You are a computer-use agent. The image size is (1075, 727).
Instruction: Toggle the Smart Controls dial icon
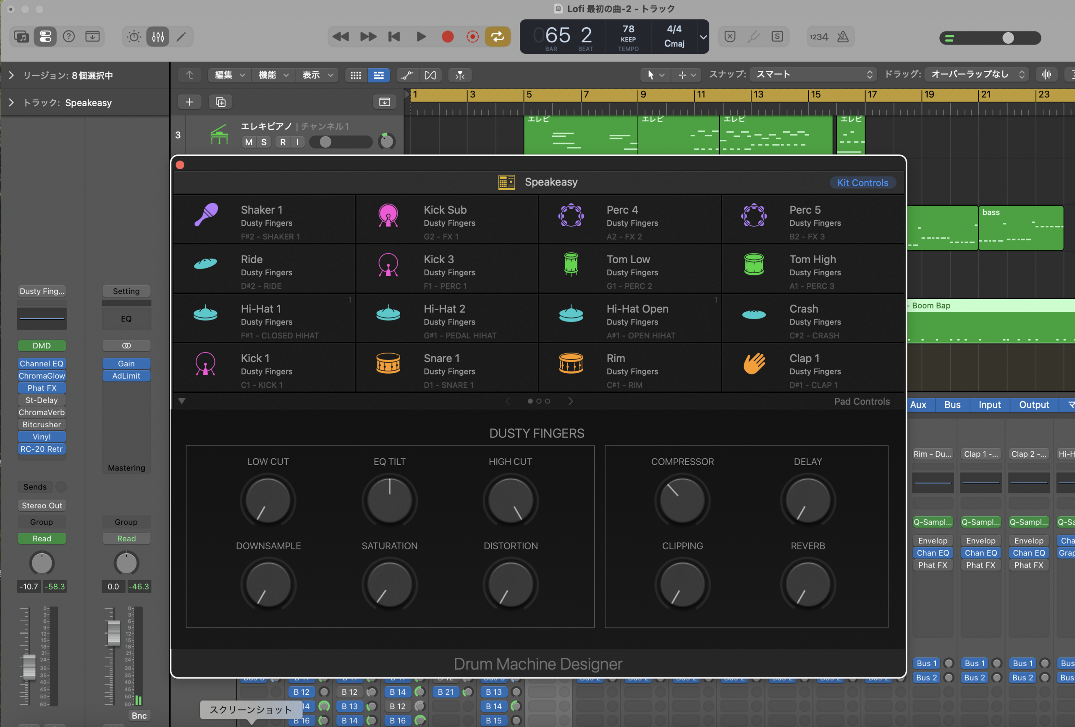[x=134, y=37]
